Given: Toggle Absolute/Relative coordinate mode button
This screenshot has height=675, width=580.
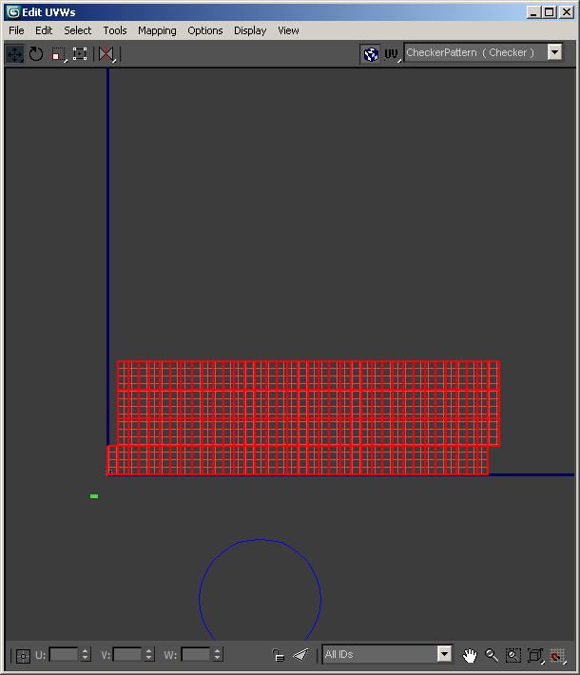Looking at the screenshot, I should point(23,656).
